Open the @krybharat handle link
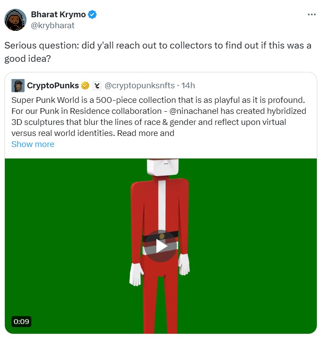Image resolution: width=323 pixels, height=343 pixels. pos(53,26)
